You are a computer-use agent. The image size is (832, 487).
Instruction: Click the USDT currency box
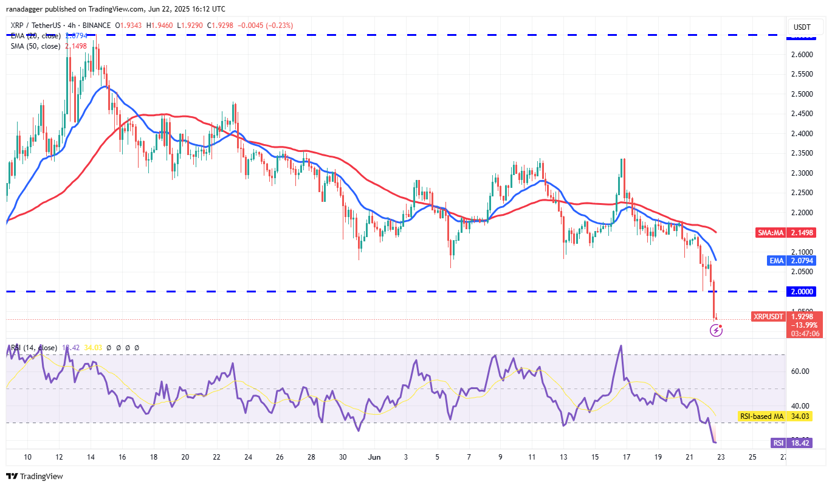click(x=804, y=27)
